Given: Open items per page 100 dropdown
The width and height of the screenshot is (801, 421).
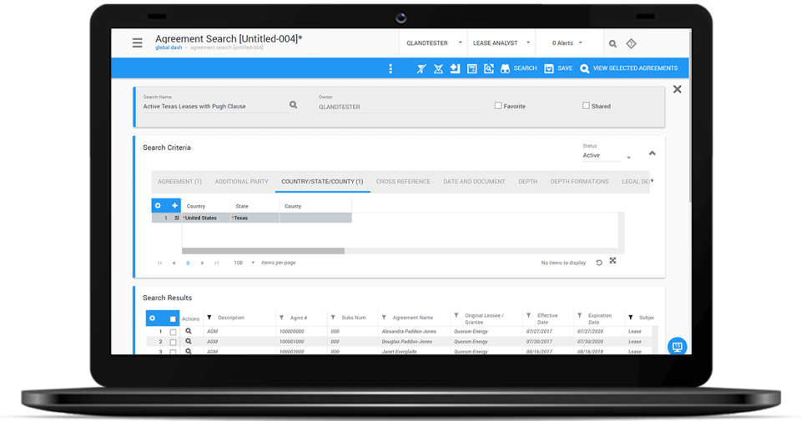Looking at the screenshot, I should [244, 263].
